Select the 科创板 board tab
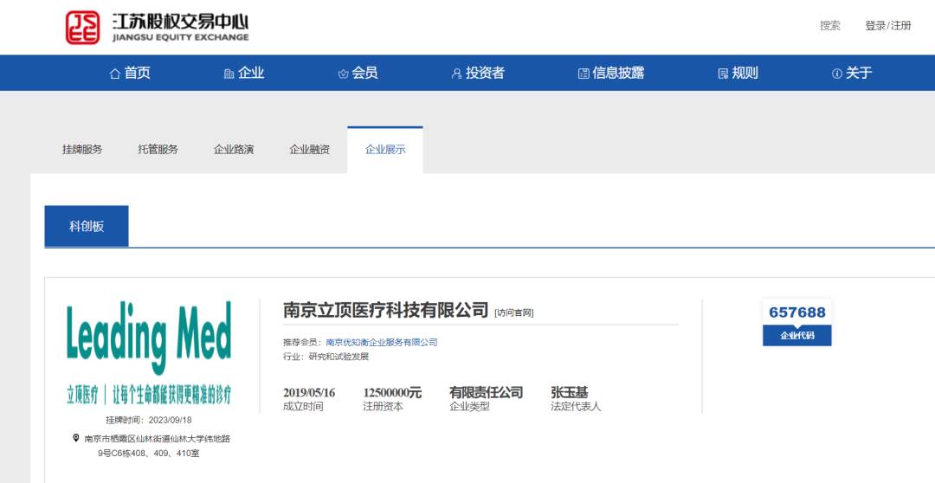The height and width of the screenshot is (483, 935). click(x=87, y=226)
